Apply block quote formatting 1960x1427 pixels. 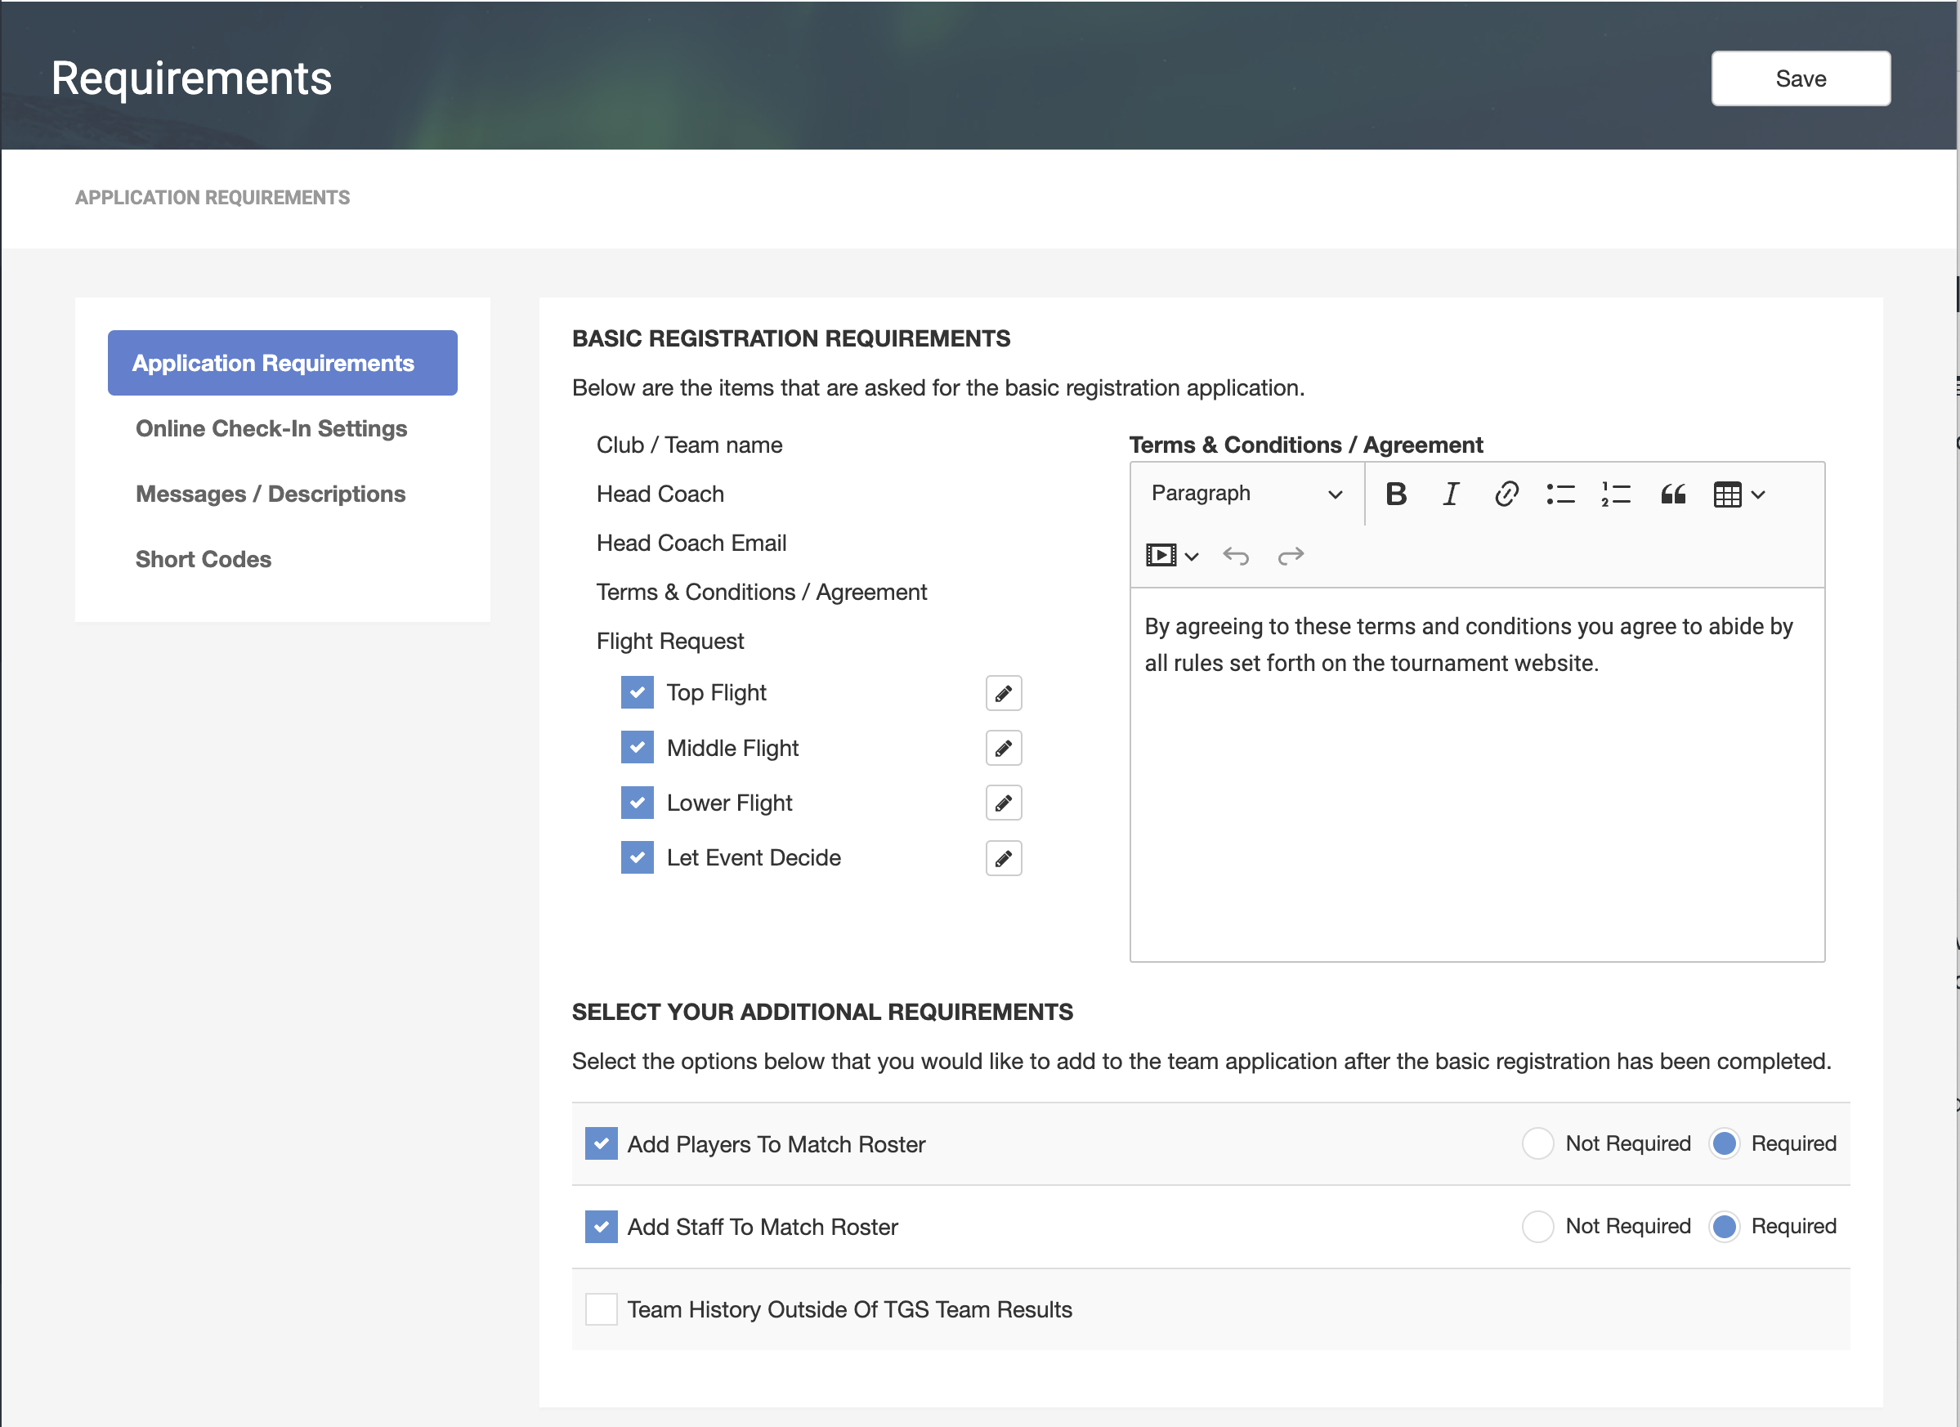[1672, 494]
